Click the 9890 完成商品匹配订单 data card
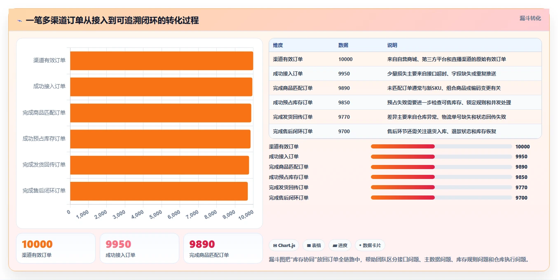558x280 pixels. (223, 248)
